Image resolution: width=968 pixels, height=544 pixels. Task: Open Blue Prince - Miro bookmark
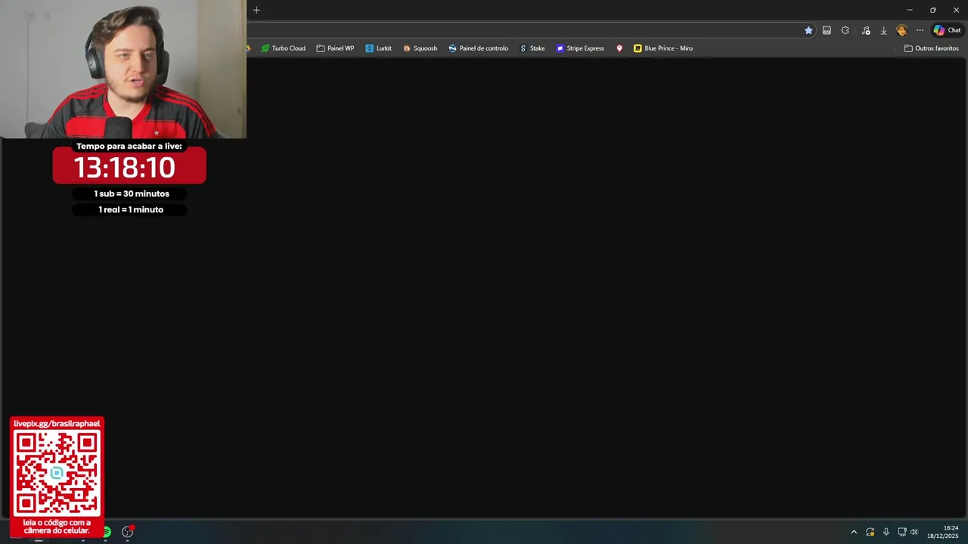point(663,48)
